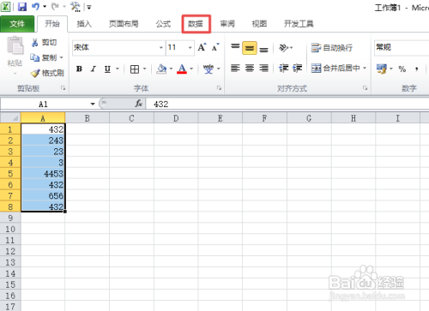Switch to the Insert tab
The width and height of the screenshot is (429, 311).
coord(84,24)
